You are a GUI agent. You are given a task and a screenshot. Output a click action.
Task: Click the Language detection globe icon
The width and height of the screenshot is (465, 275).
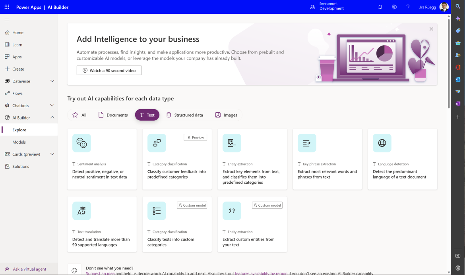pos(382,143)
